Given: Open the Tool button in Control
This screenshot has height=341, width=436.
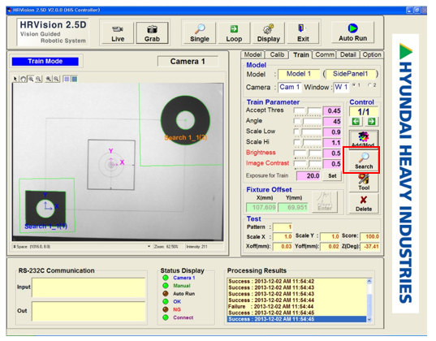Looking at the screenshot, I should coord(364,183).
